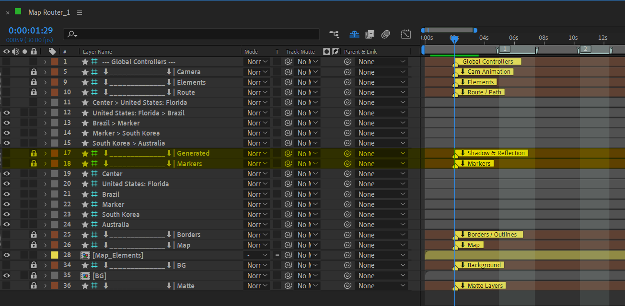
Task: Hide the Center layer 19
Action: [x=7, y=173]
